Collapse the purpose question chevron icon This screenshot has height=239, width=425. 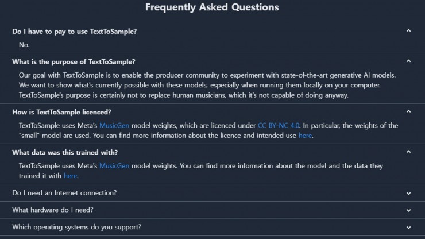tap(408, 61)
